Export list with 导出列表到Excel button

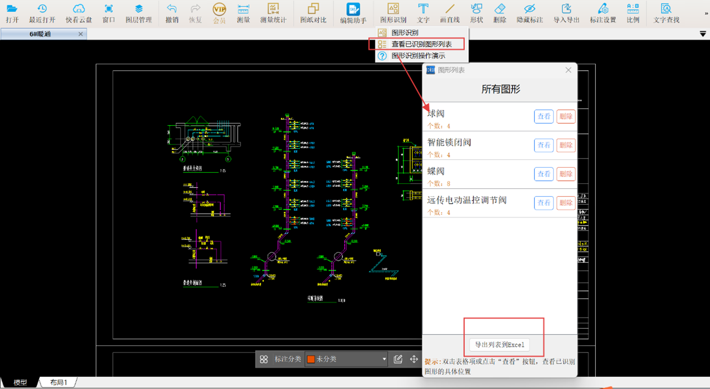(x=500, y=345)
